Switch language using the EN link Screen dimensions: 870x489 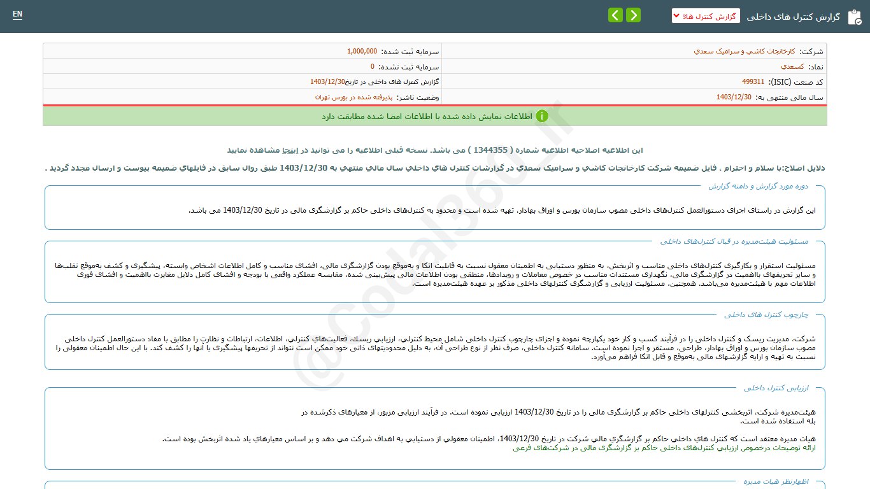tap(17, 14)
